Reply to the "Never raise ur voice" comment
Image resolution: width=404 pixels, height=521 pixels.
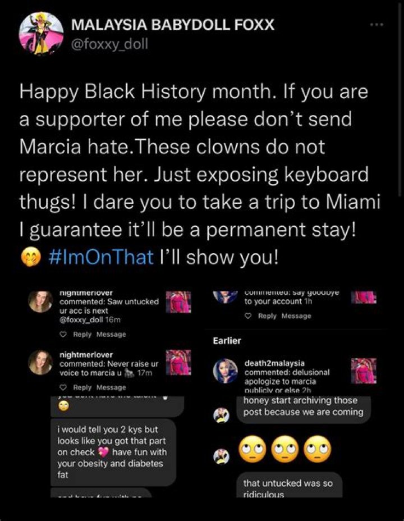coord(82,387)
